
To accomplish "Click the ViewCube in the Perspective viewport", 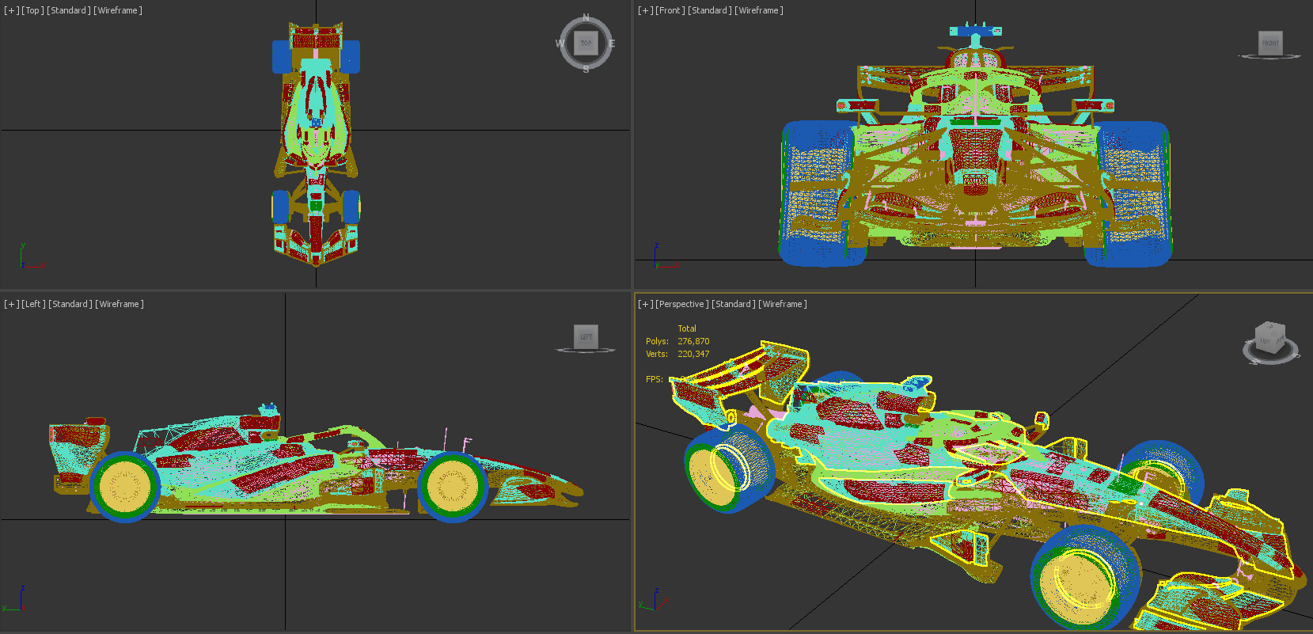I will (x=1269, y=340).
